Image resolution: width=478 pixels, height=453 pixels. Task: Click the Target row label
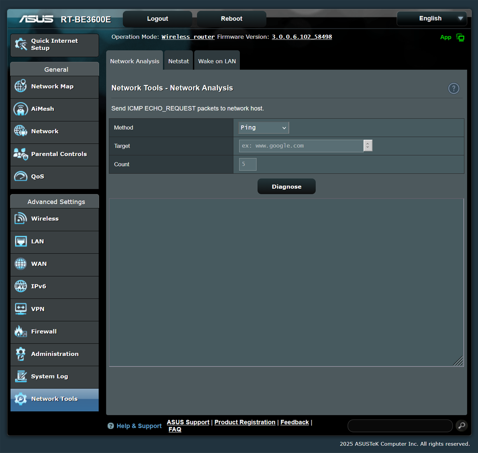(122, 146)
